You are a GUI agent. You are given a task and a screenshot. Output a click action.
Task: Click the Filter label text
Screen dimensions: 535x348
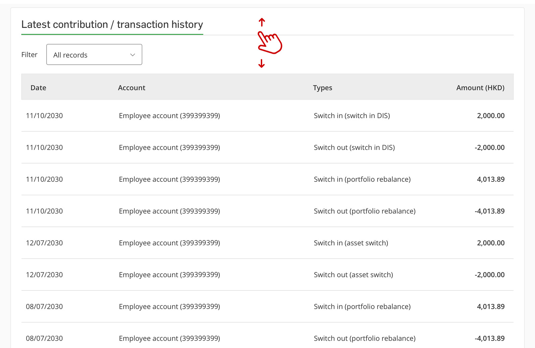point(29,55)
